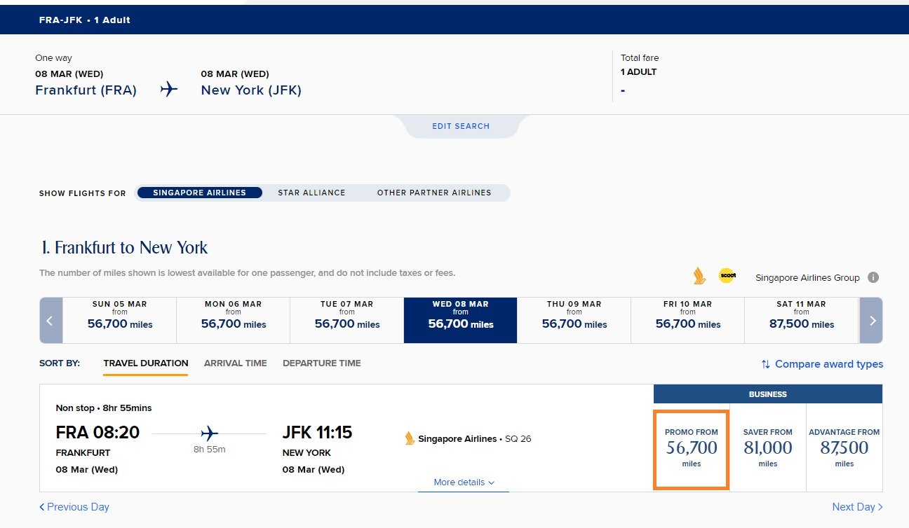Click the Singapore Airlines Group info icon
Image resolution: width=909 pixels, height=528 pixels.
coord(873,277)
